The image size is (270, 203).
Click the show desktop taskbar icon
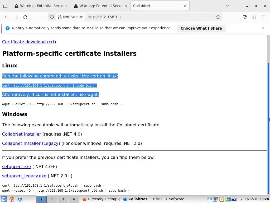[x=20, y=199]
